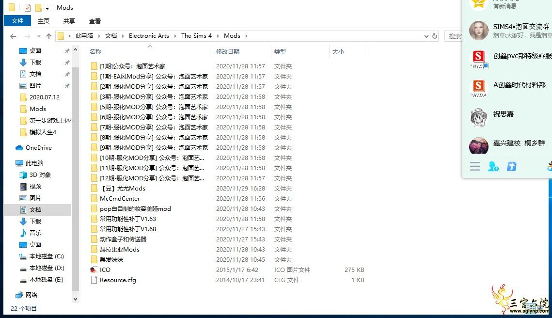
Task: Click the refresh button in address bar
Action: pyautogui.click(x=434, y=36)
